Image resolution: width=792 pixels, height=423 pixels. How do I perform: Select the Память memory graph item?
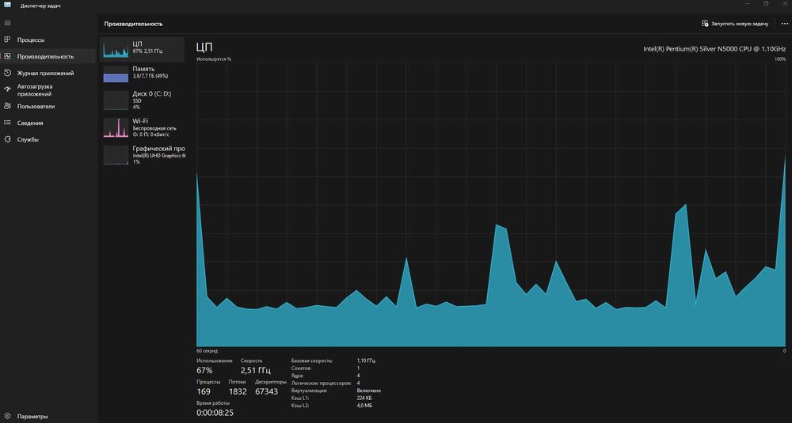click(x=142, y=74)
